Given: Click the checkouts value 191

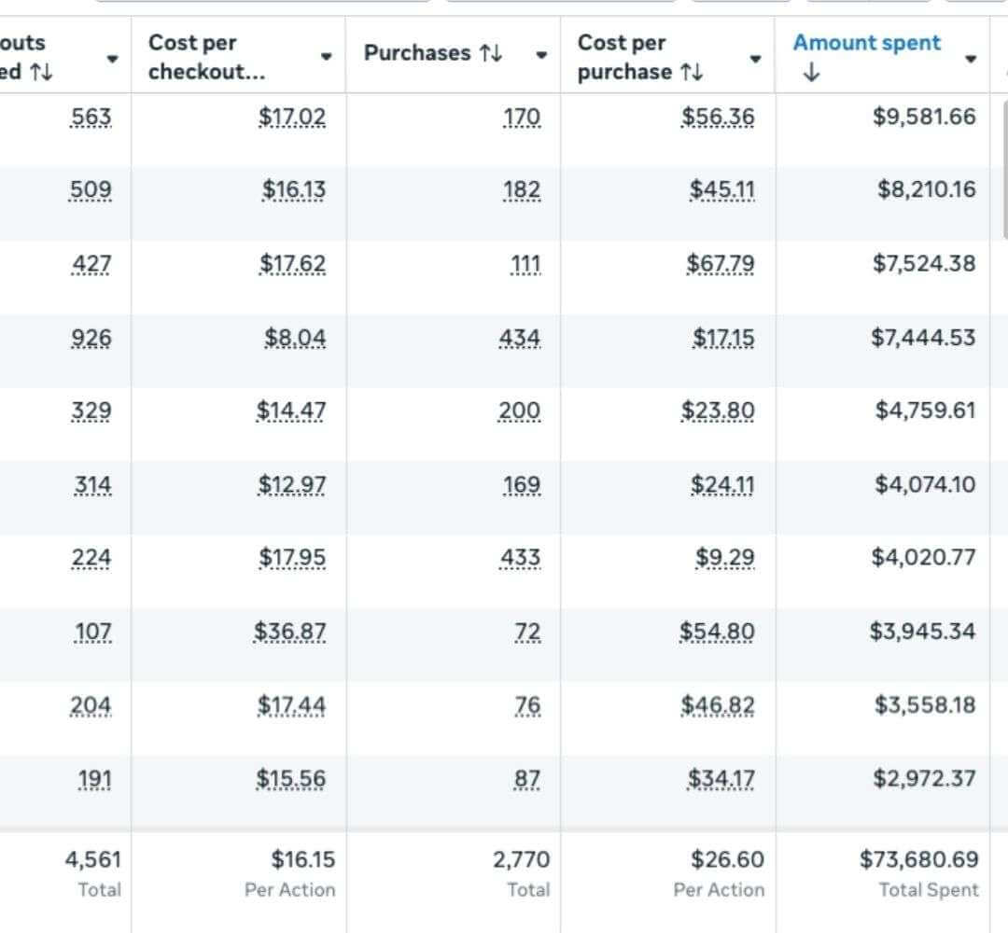Looking at the screenshot, I should 94,779.
